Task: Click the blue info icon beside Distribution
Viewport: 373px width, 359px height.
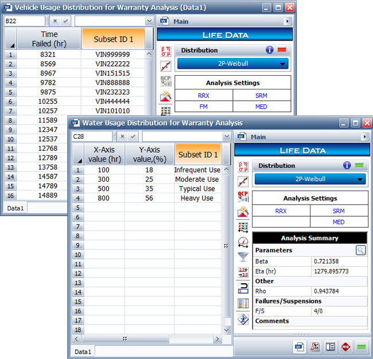Action: [x=347, y=166]
